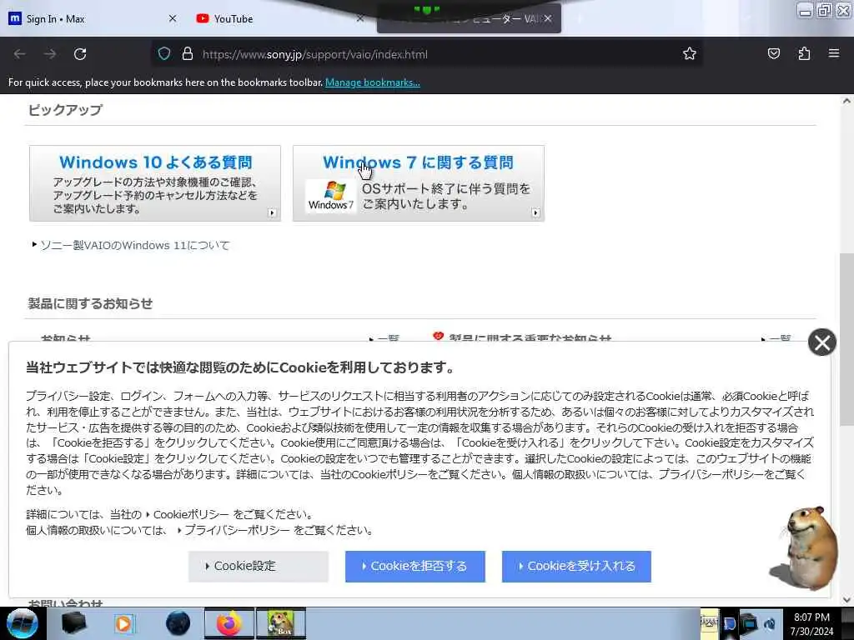The width and height of the screenshot is (854, 640).
Task: Click the volume speaker tray icon
Action: [770, 623]
